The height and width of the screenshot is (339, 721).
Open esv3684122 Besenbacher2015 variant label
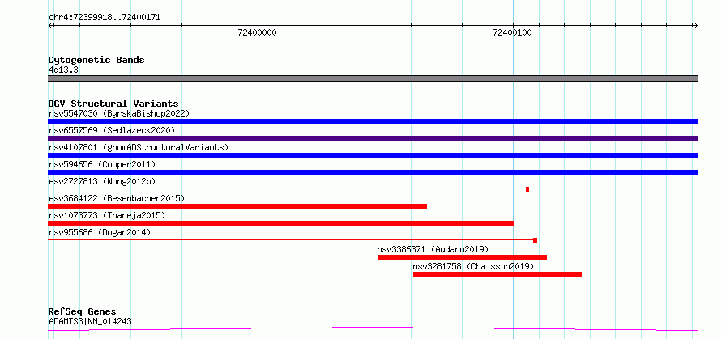117,198
